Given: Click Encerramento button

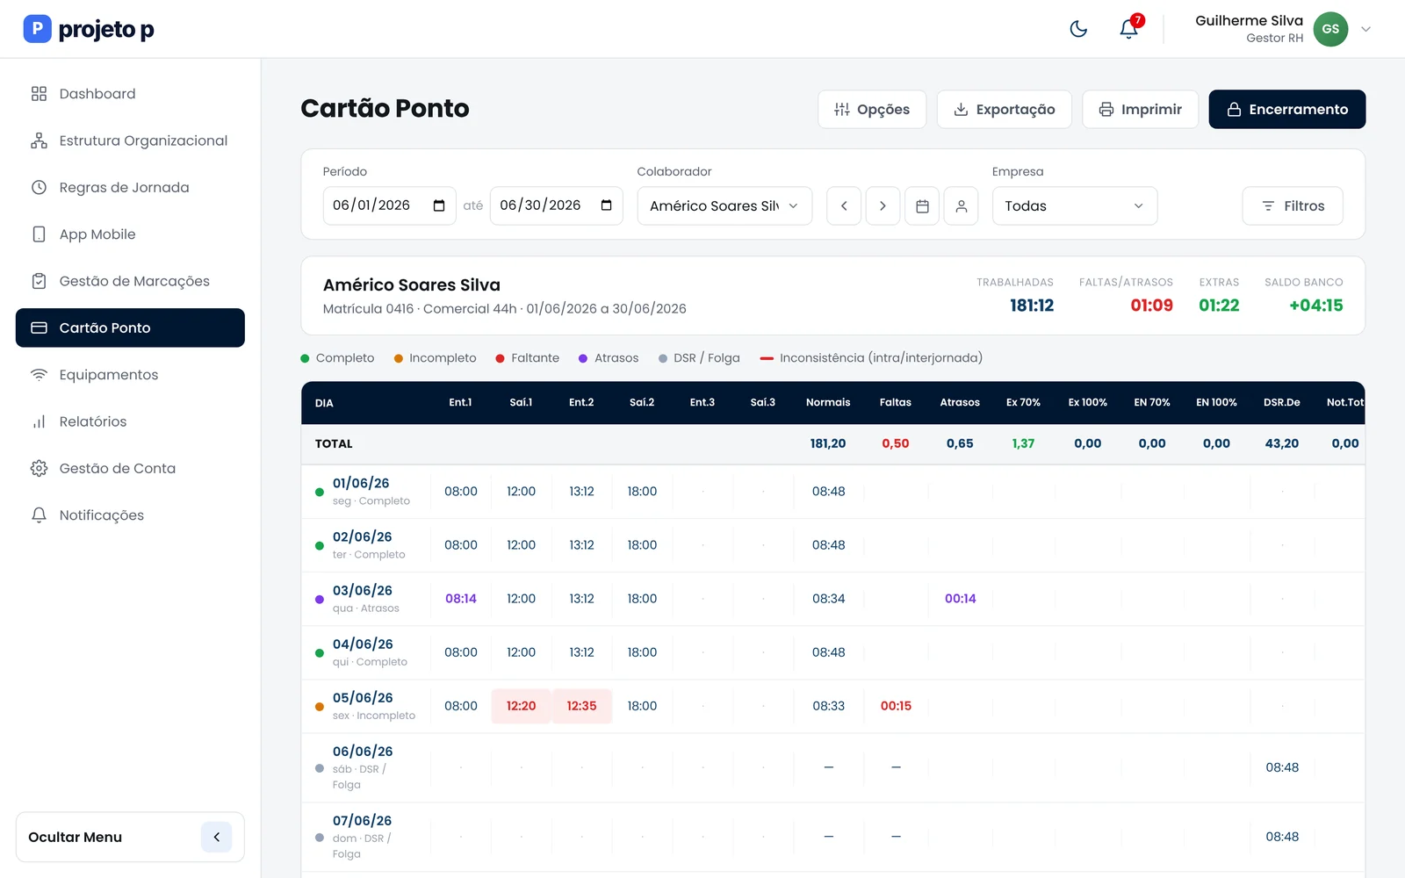Looking at the screenshot, I should pyautogui.click(x=1287, y=109).
